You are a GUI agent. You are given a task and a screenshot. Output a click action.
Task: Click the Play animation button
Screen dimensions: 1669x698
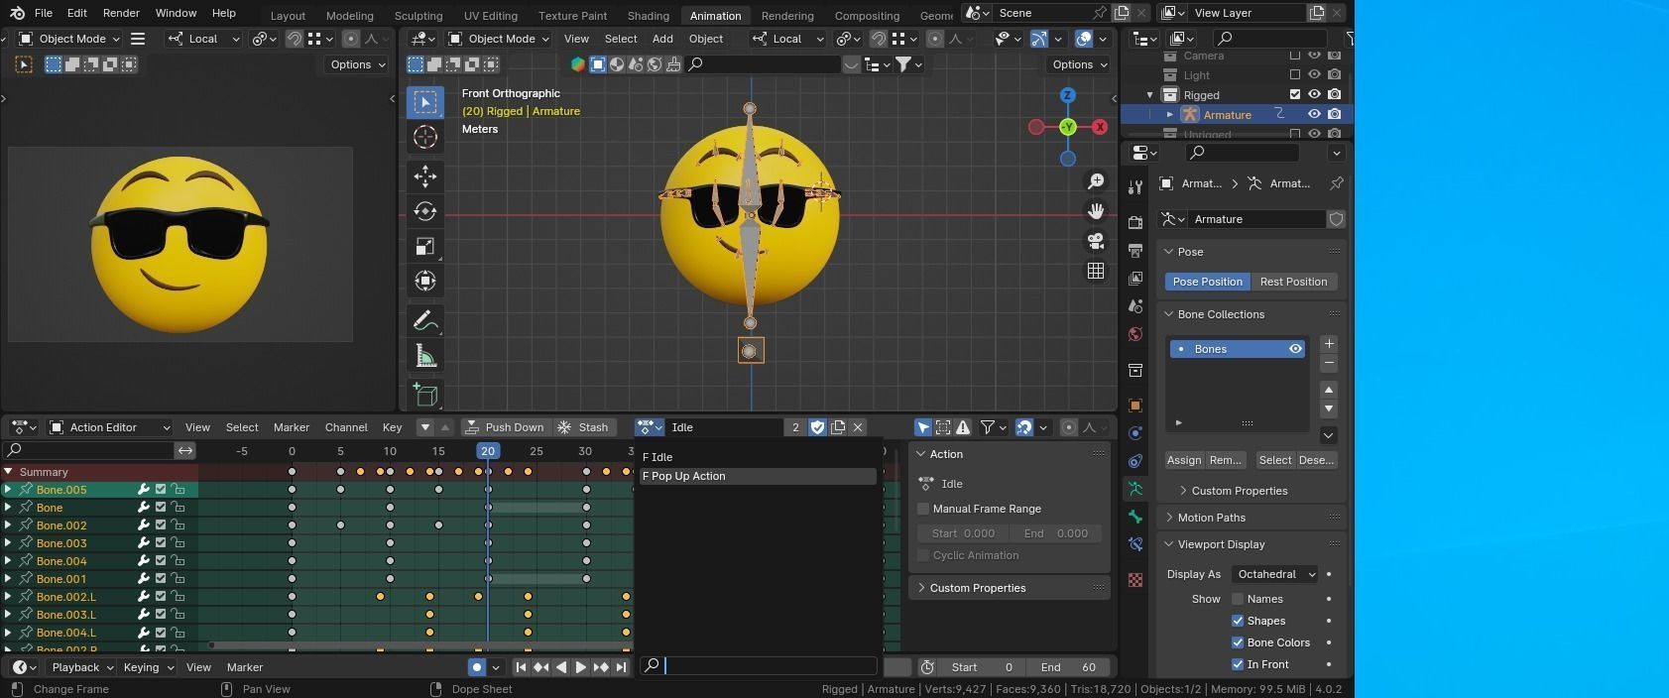click(x=581, y=667)
